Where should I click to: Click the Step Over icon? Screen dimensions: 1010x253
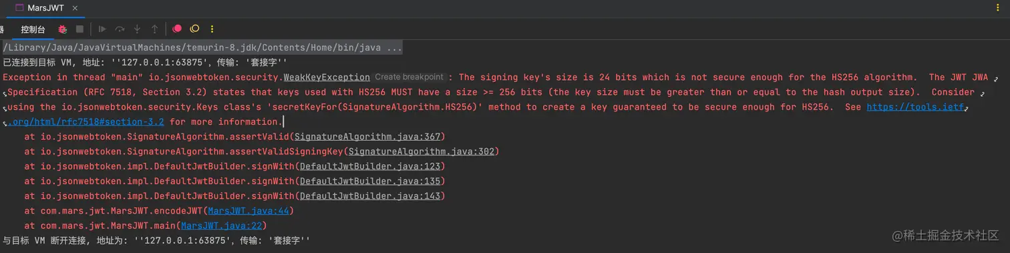pyautogui.click(x=120, y=29)
